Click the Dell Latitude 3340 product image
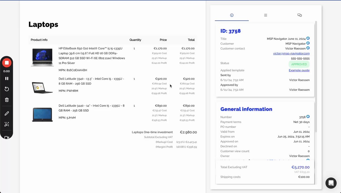This screenshot has width=341, height=193. tap(42, 88)
